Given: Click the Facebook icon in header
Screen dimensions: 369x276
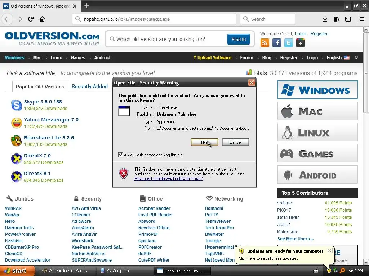Looking at the screenshot, I should point(277,43).
